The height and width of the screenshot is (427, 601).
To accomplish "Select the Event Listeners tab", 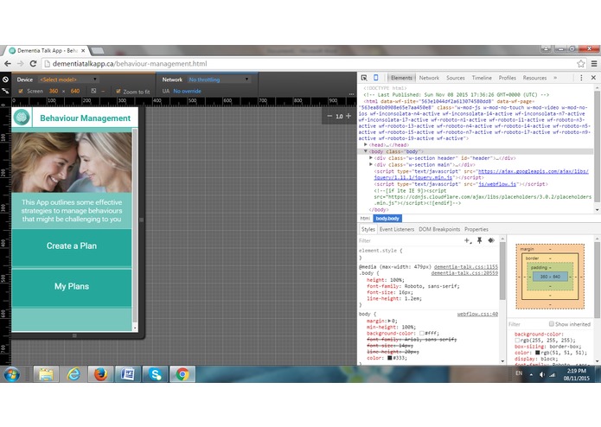I will point(397,229).
